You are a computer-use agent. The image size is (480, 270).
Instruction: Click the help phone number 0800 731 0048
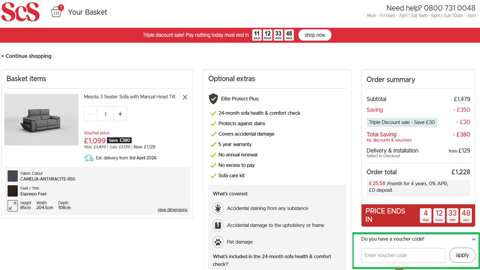pyautogui.click(x=450, y=8)
